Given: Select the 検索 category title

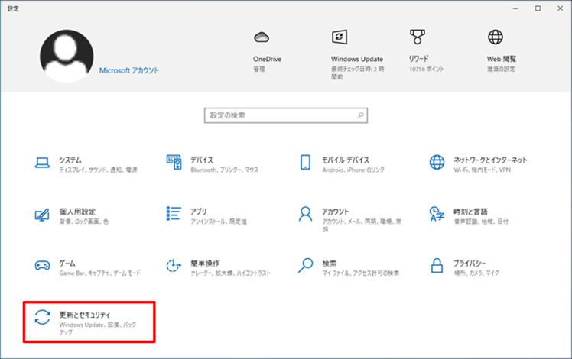Looking at the screenshot, I should [330, 264].
